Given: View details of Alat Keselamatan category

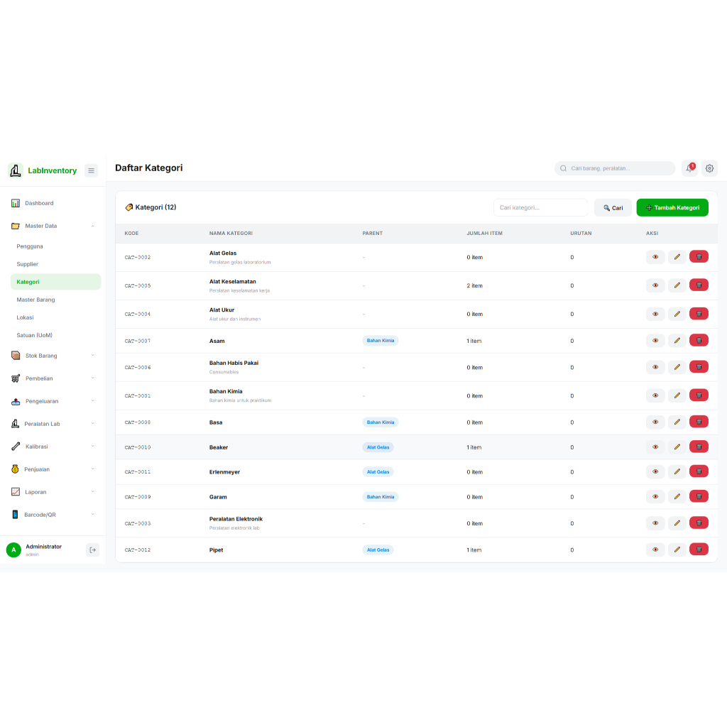Looking at the screenshot, I should 655,285.
